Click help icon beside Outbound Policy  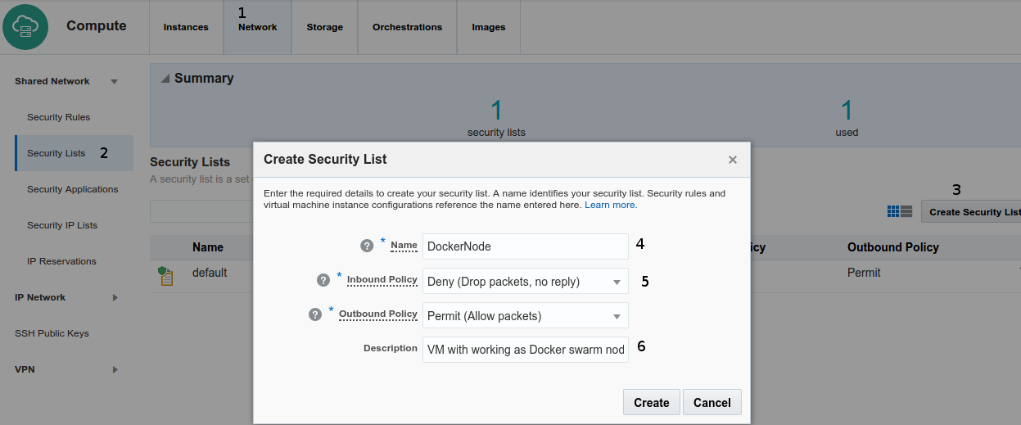click(315, 314)
